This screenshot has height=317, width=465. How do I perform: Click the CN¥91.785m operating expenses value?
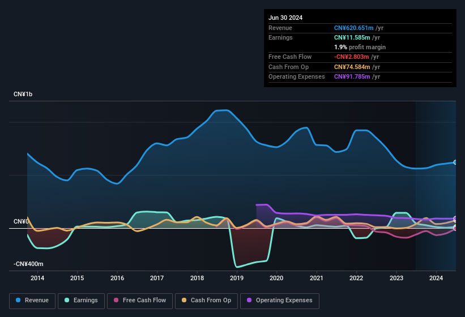tap(352, 77)
